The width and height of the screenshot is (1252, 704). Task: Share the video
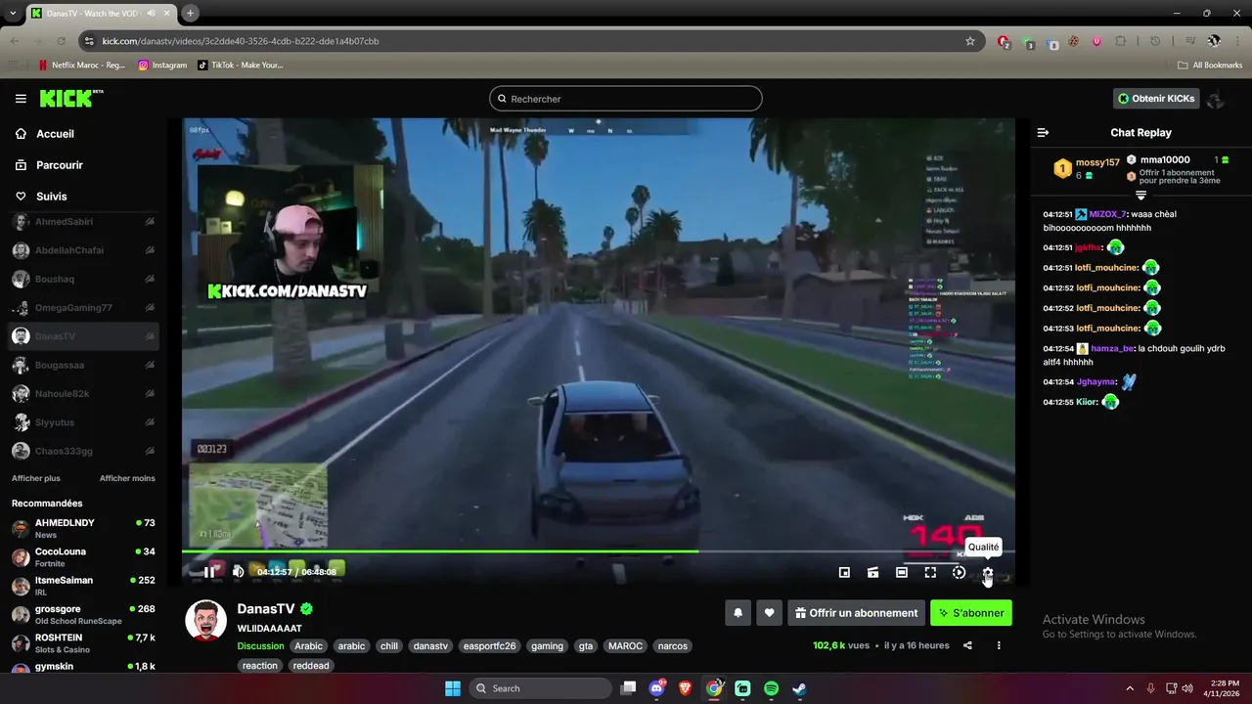[967, 645]
